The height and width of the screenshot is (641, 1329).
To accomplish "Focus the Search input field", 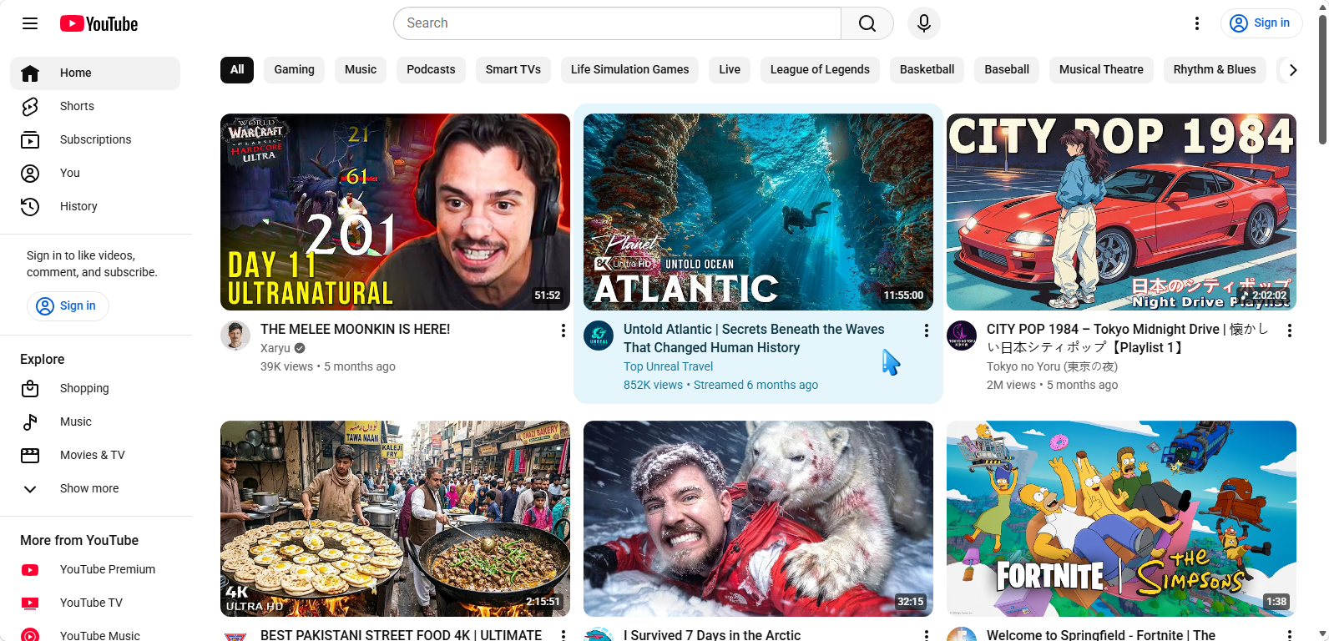I will (x=618, y=23).
